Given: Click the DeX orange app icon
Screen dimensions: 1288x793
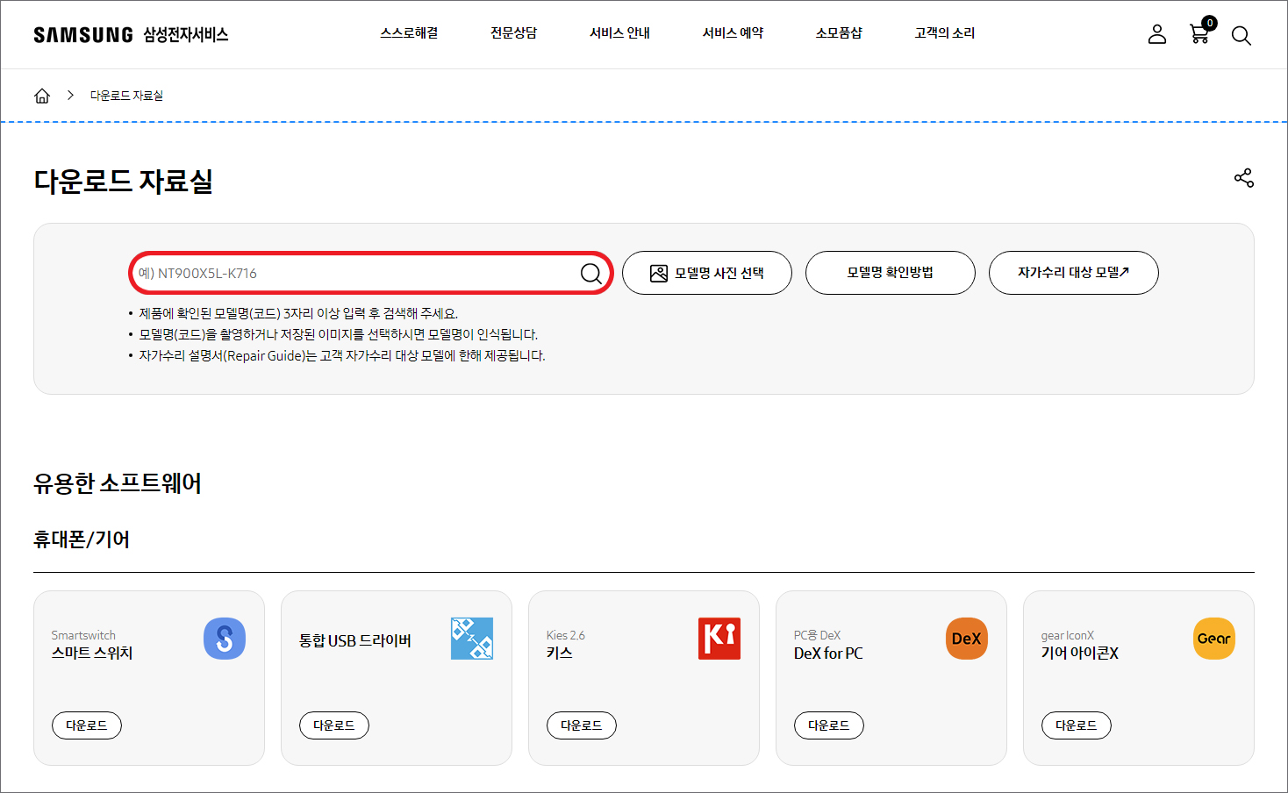Looking at the screenshot, I should click(x=967, y=639).
